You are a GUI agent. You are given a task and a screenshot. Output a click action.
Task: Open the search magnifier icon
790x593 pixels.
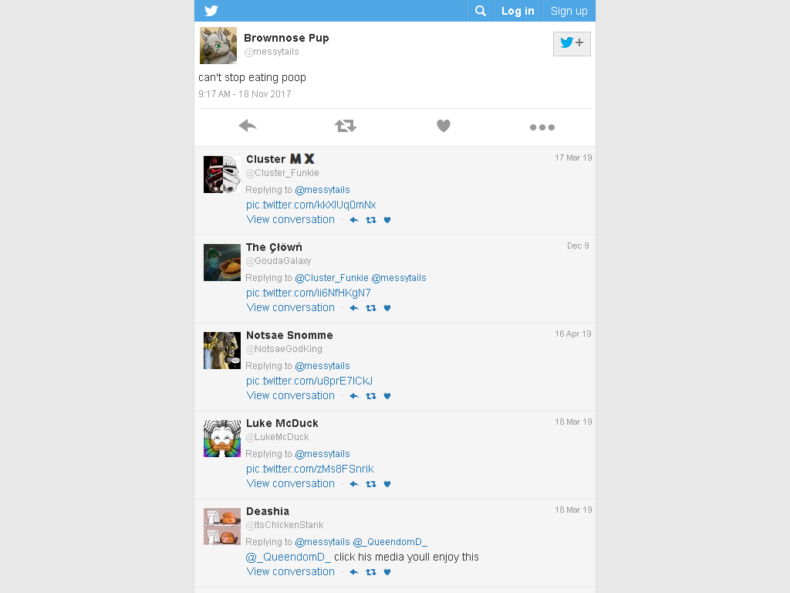[x=480, y=11]
